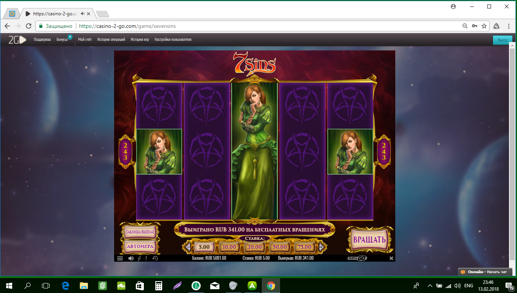Click the Play'n GO logo
517x293 pixels.
pos(357,258)
